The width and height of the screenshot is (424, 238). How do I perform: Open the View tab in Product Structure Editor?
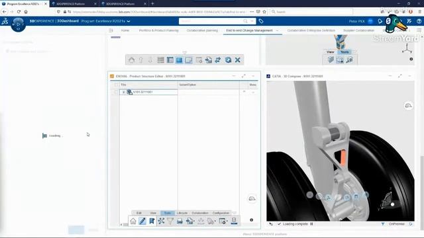(153, 213)
